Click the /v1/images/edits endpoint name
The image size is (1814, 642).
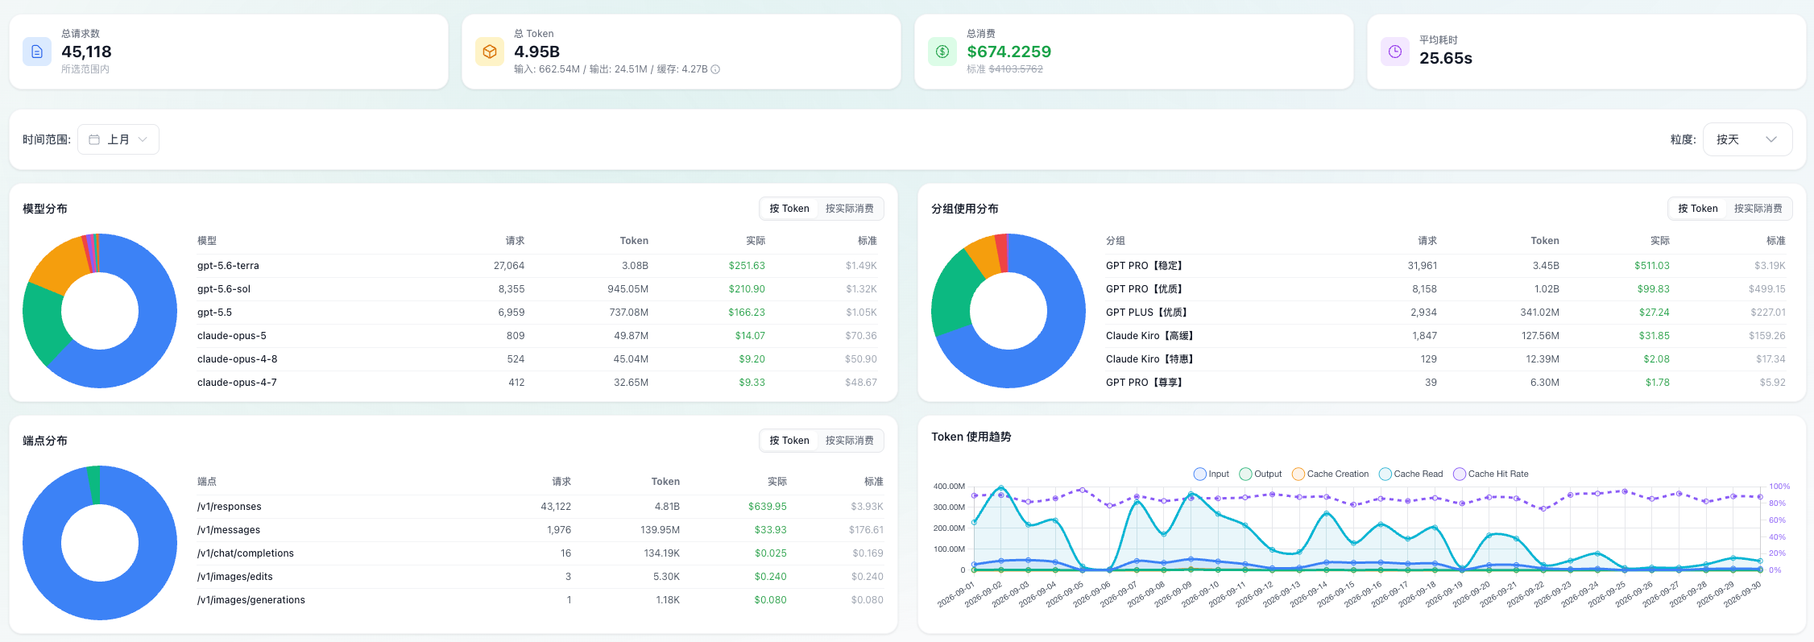235,577
